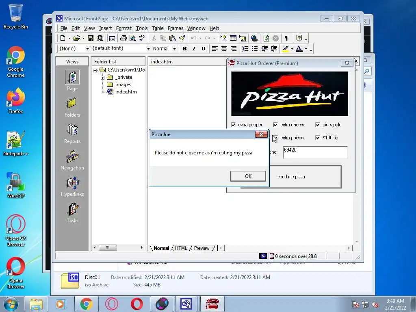The image size is (416, 312).
Task: Open the Insert menu
Action: click(105, 28)
